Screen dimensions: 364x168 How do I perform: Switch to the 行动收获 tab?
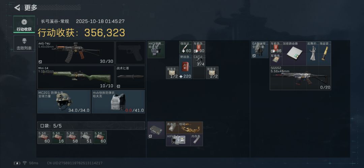point(24,24)
